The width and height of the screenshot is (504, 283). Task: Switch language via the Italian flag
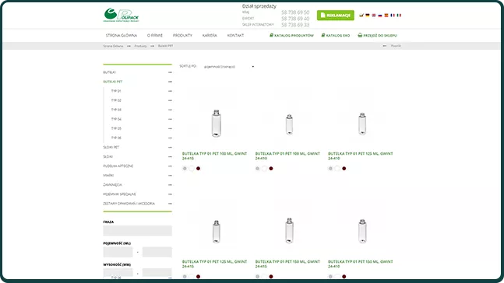[399, 15]
